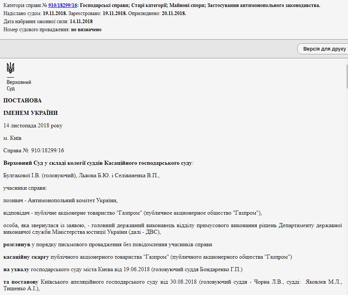Click the 'Версія для друку' print button
This screenshot has height=295, width=348.
pyautogui.click(x=324, y=49)
